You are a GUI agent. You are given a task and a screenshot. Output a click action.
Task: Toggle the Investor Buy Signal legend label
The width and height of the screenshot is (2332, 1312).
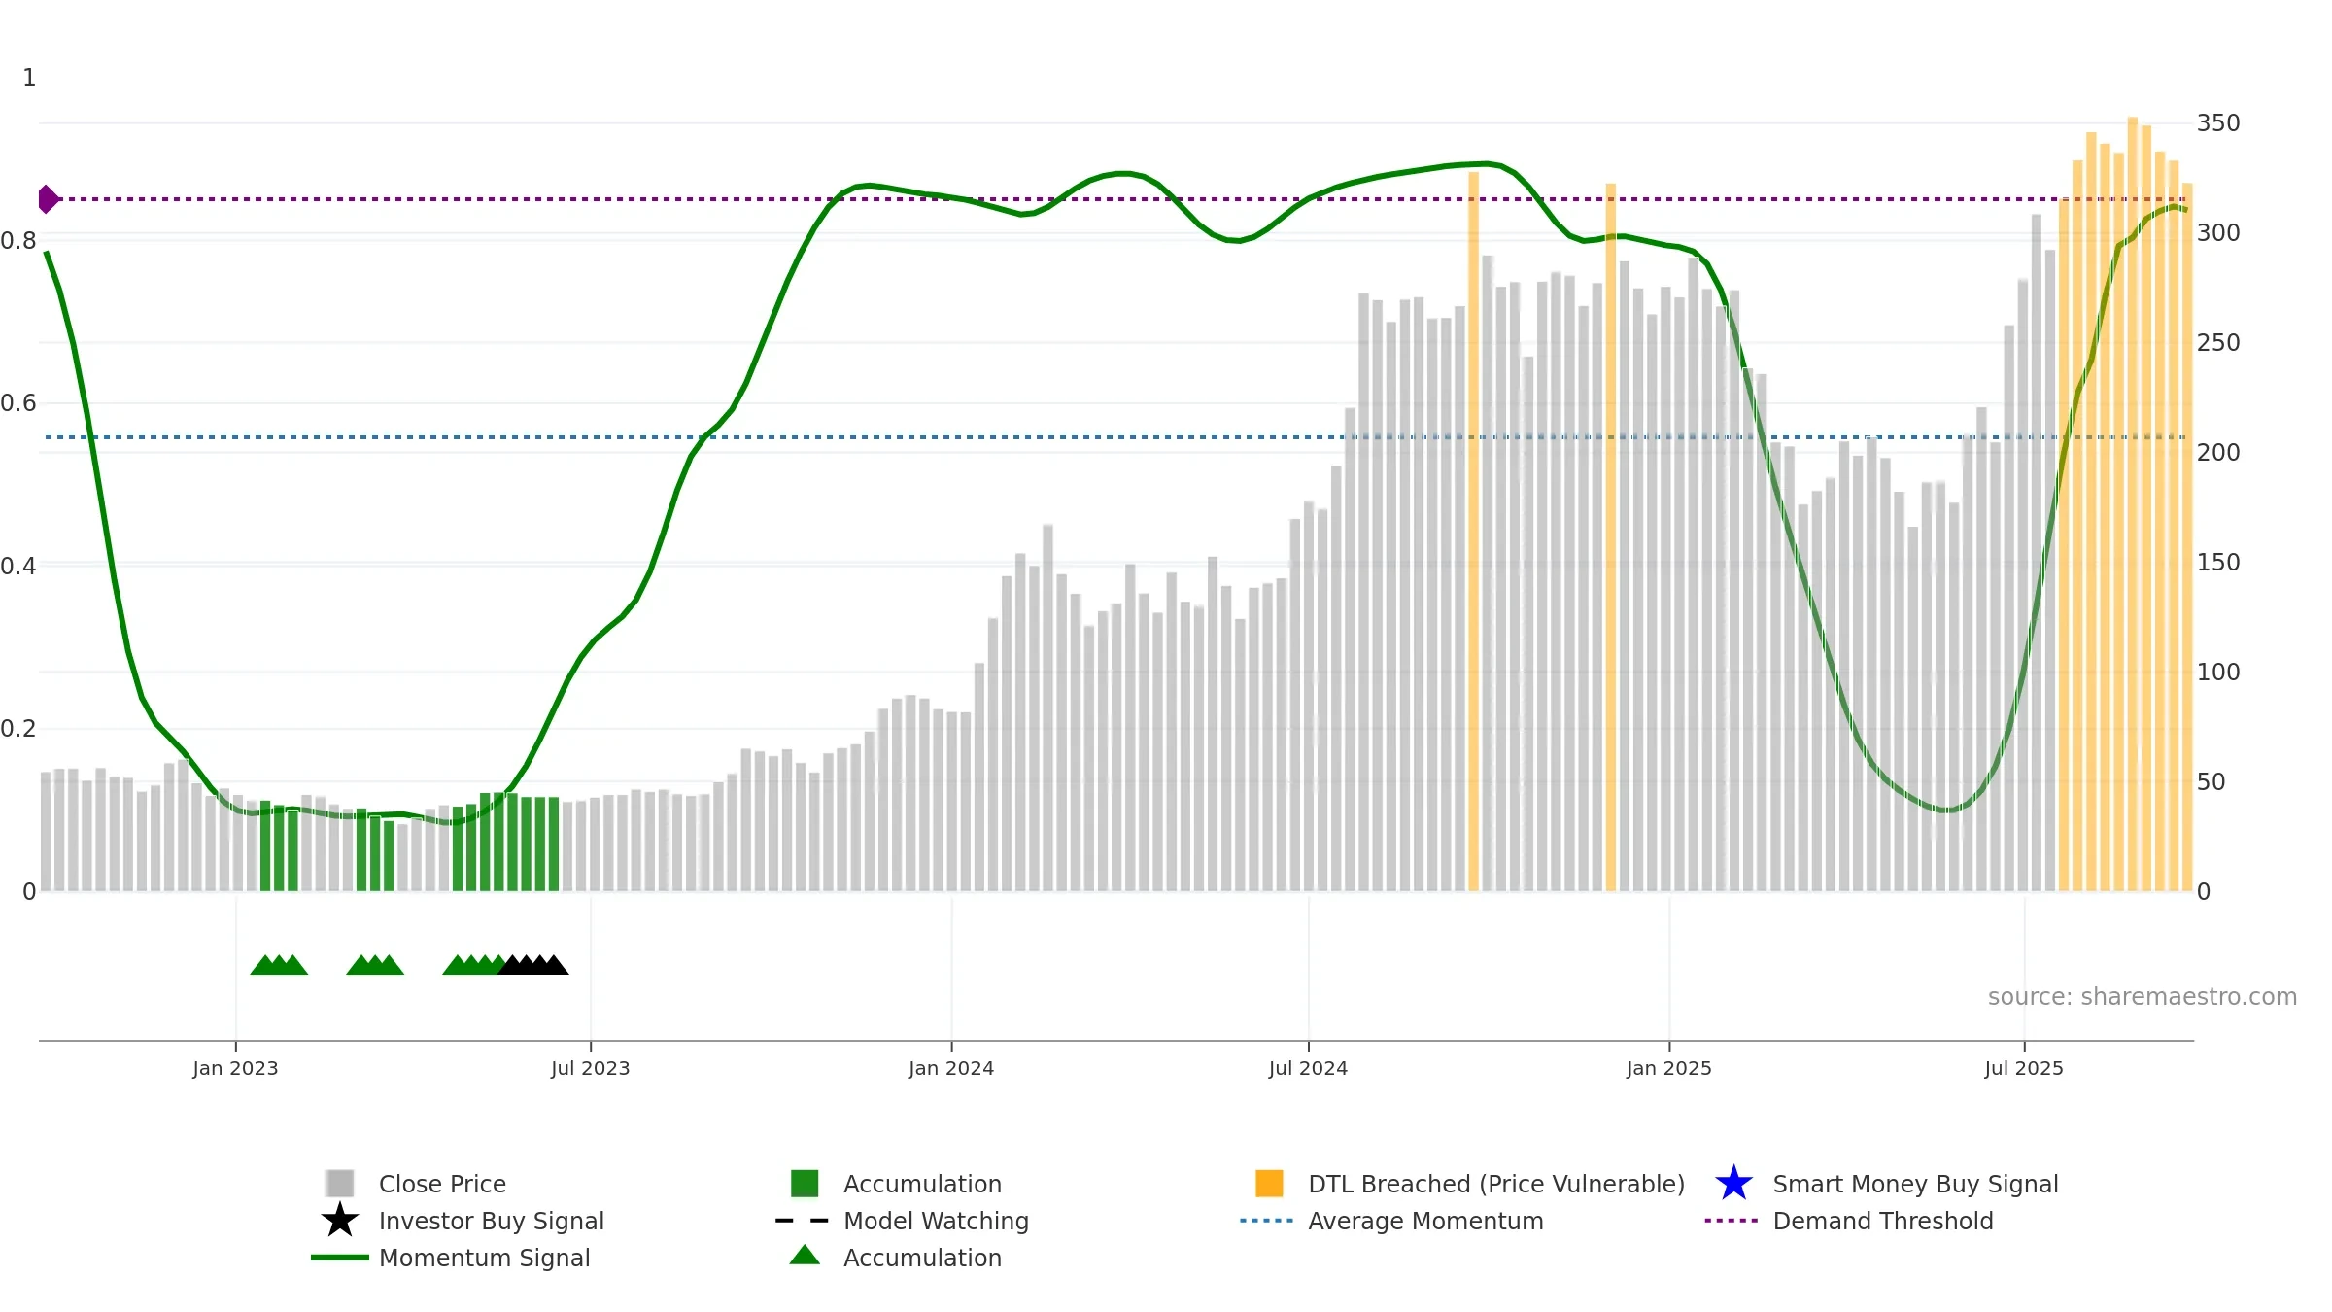492,1221
